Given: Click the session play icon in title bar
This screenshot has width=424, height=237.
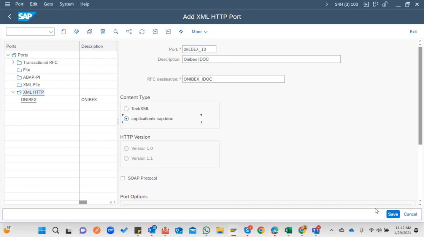Looking at the screenshot, I should pos(366,4).
